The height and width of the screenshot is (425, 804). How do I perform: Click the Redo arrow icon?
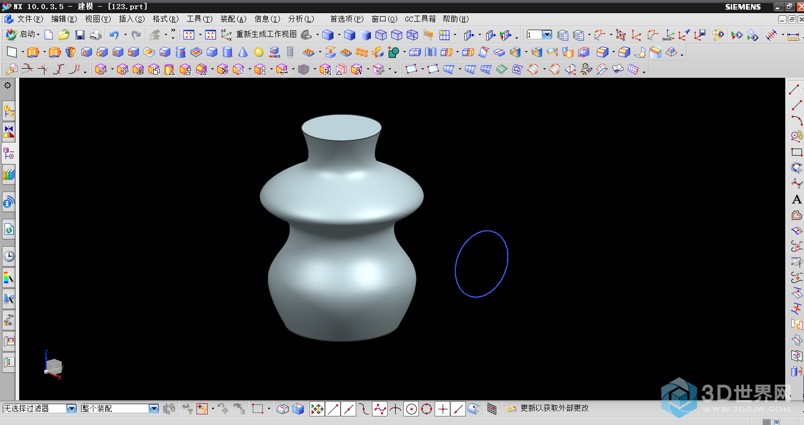click(136, 34)
